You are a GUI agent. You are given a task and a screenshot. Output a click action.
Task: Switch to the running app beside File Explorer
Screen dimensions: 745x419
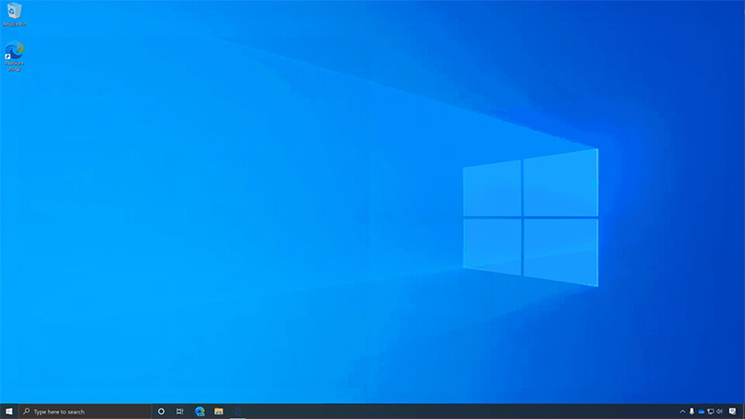click(x=238, y=411)
